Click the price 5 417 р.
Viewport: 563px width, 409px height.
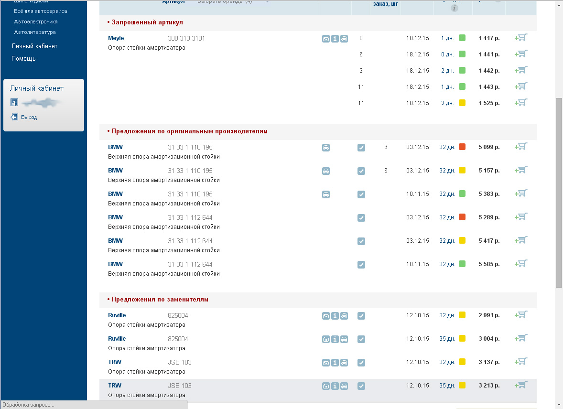(x=489, y=241)
